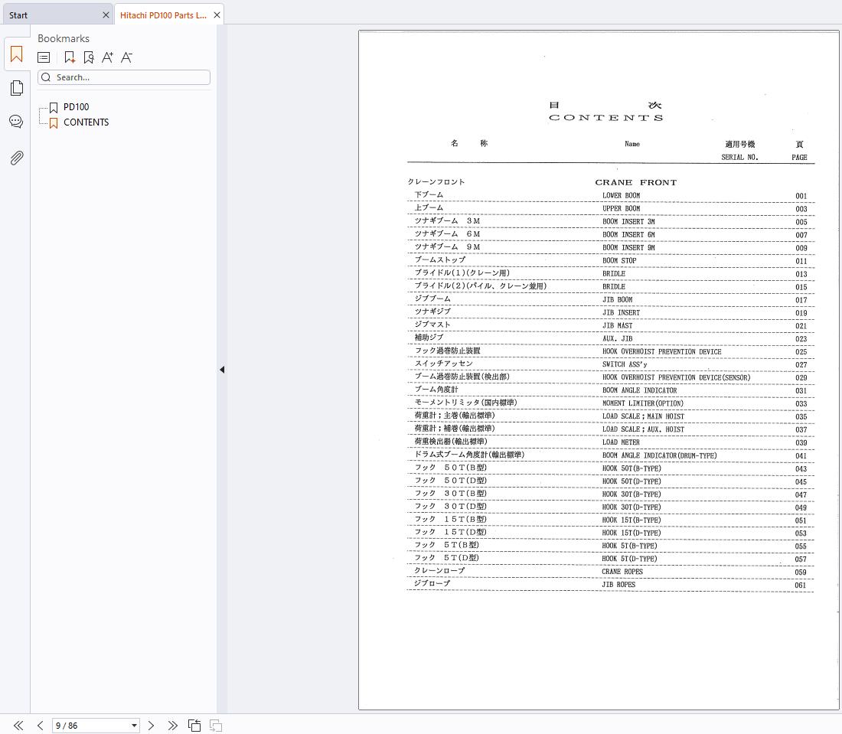Screen dimensions: 842x734
Task: Add a new bookmark with plus icon
Action: (x=69, y=57)
